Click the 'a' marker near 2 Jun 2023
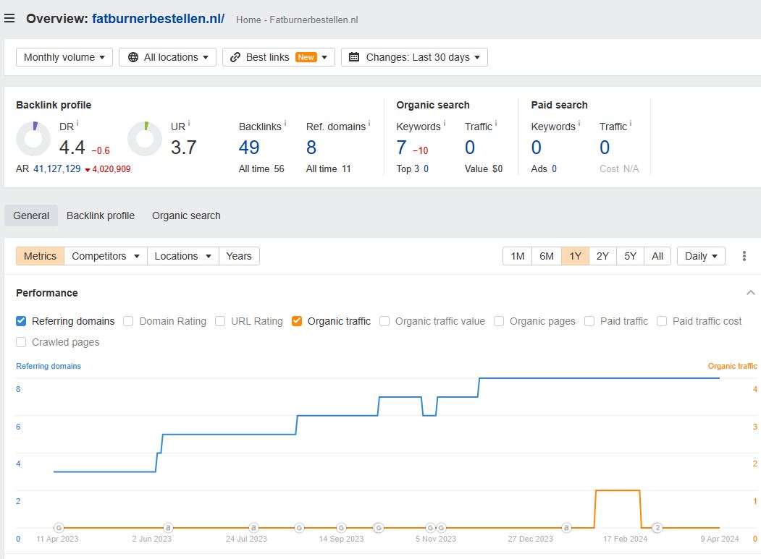761x559 pixels. 168,527
